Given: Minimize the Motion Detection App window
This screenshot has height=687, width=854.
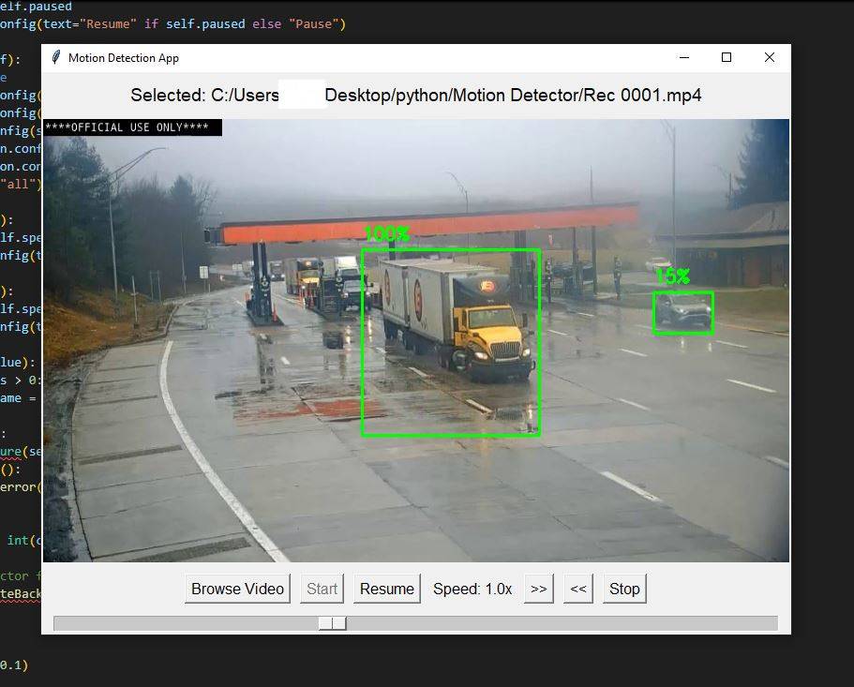Looking at the screenshot, I should click(x=683, y=58).
